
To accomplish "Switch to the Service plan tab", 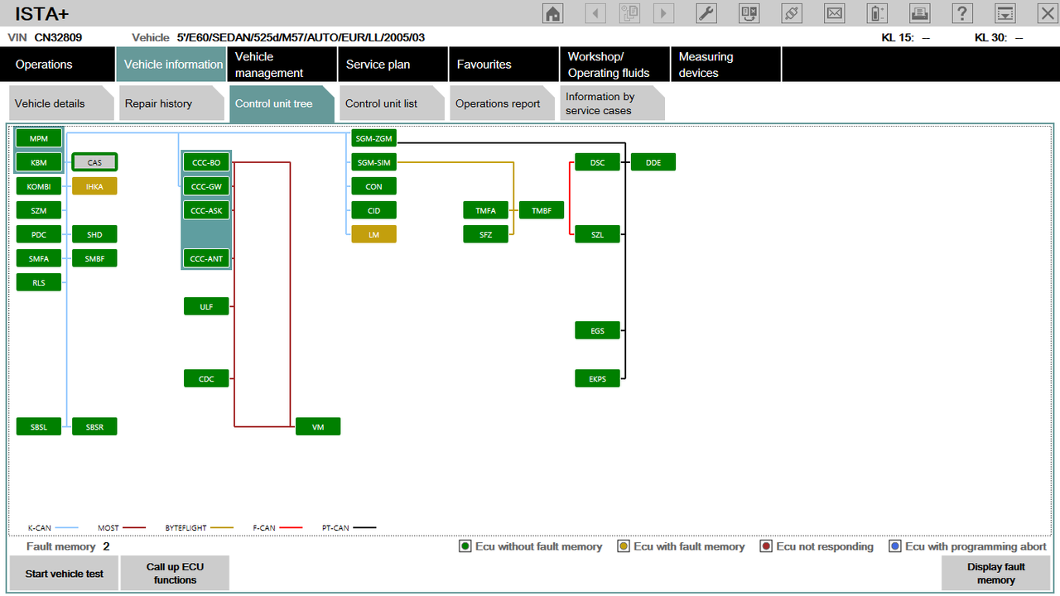I will 393,65.
